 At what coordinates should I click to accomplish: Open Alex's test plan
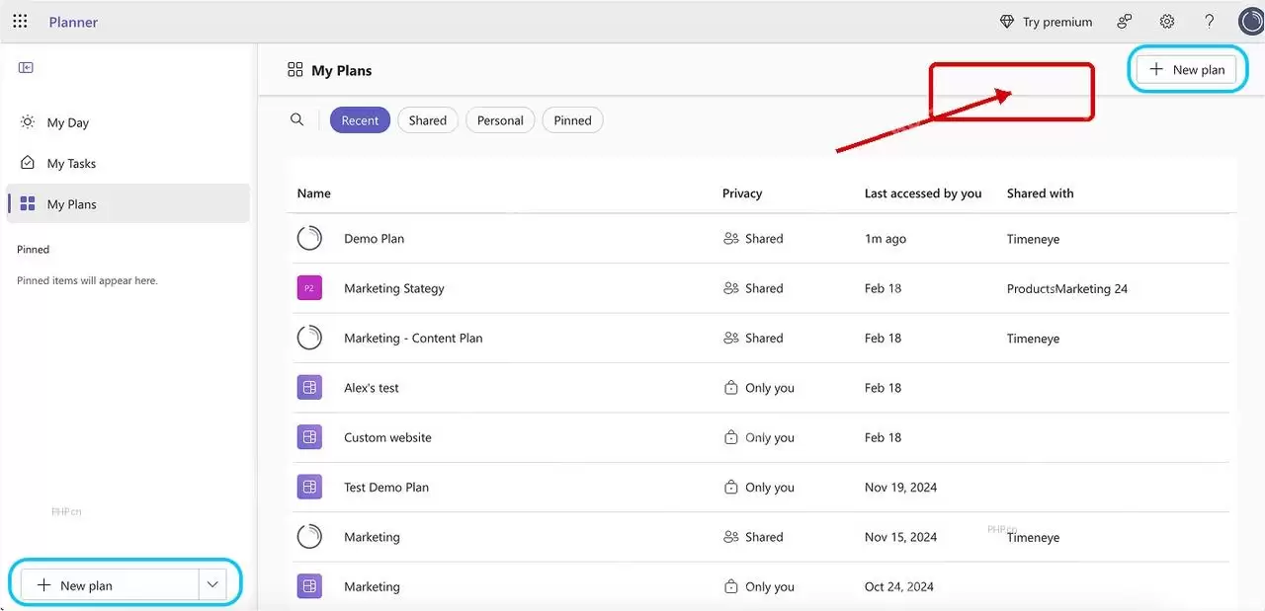click(372, 388)
